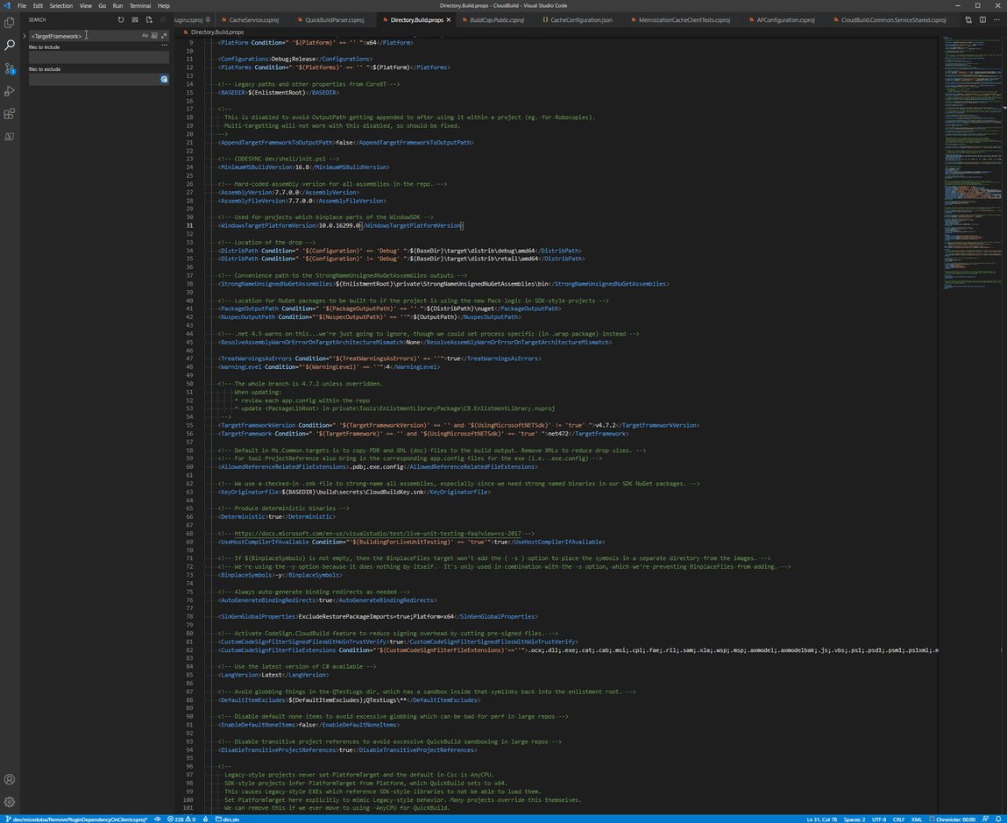The width and height of the screenshot is (1007, 823).
Task: Switch to CloudBuild.Common.ServiceShared.csproj tab
Action: pos(891,20)
